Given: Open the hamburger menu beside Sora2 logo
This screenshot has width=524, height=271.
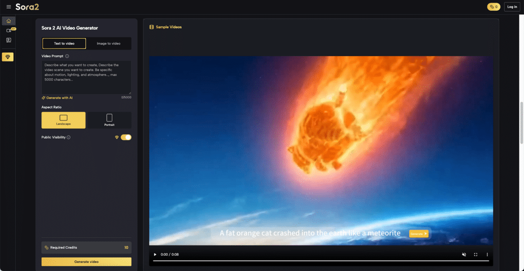Looking at the screenshot, I should pyautogui.click(x=8, y=7).
